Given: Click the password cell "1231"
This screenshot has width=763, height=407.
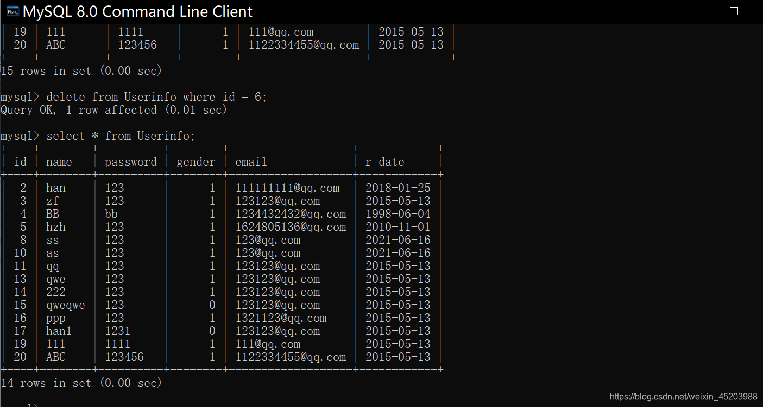Looking at the screenshot, I should tap(118, 331).
